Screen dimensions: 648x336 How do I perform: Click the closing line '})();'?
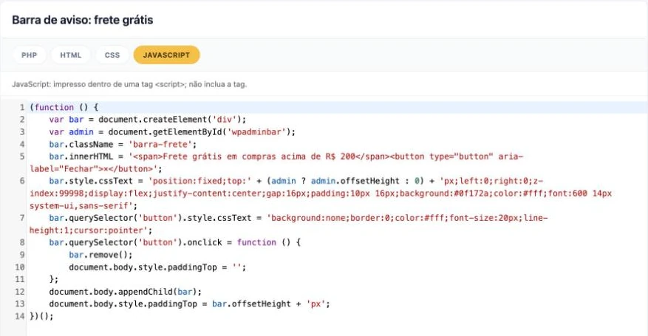pyautogui.click(x=41, y=317)
